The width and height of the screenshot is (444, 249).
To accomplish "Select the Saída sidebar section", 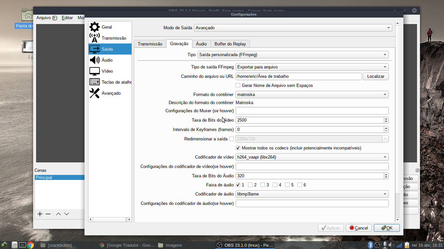I will pyautogui.click(x=110, y=49).
